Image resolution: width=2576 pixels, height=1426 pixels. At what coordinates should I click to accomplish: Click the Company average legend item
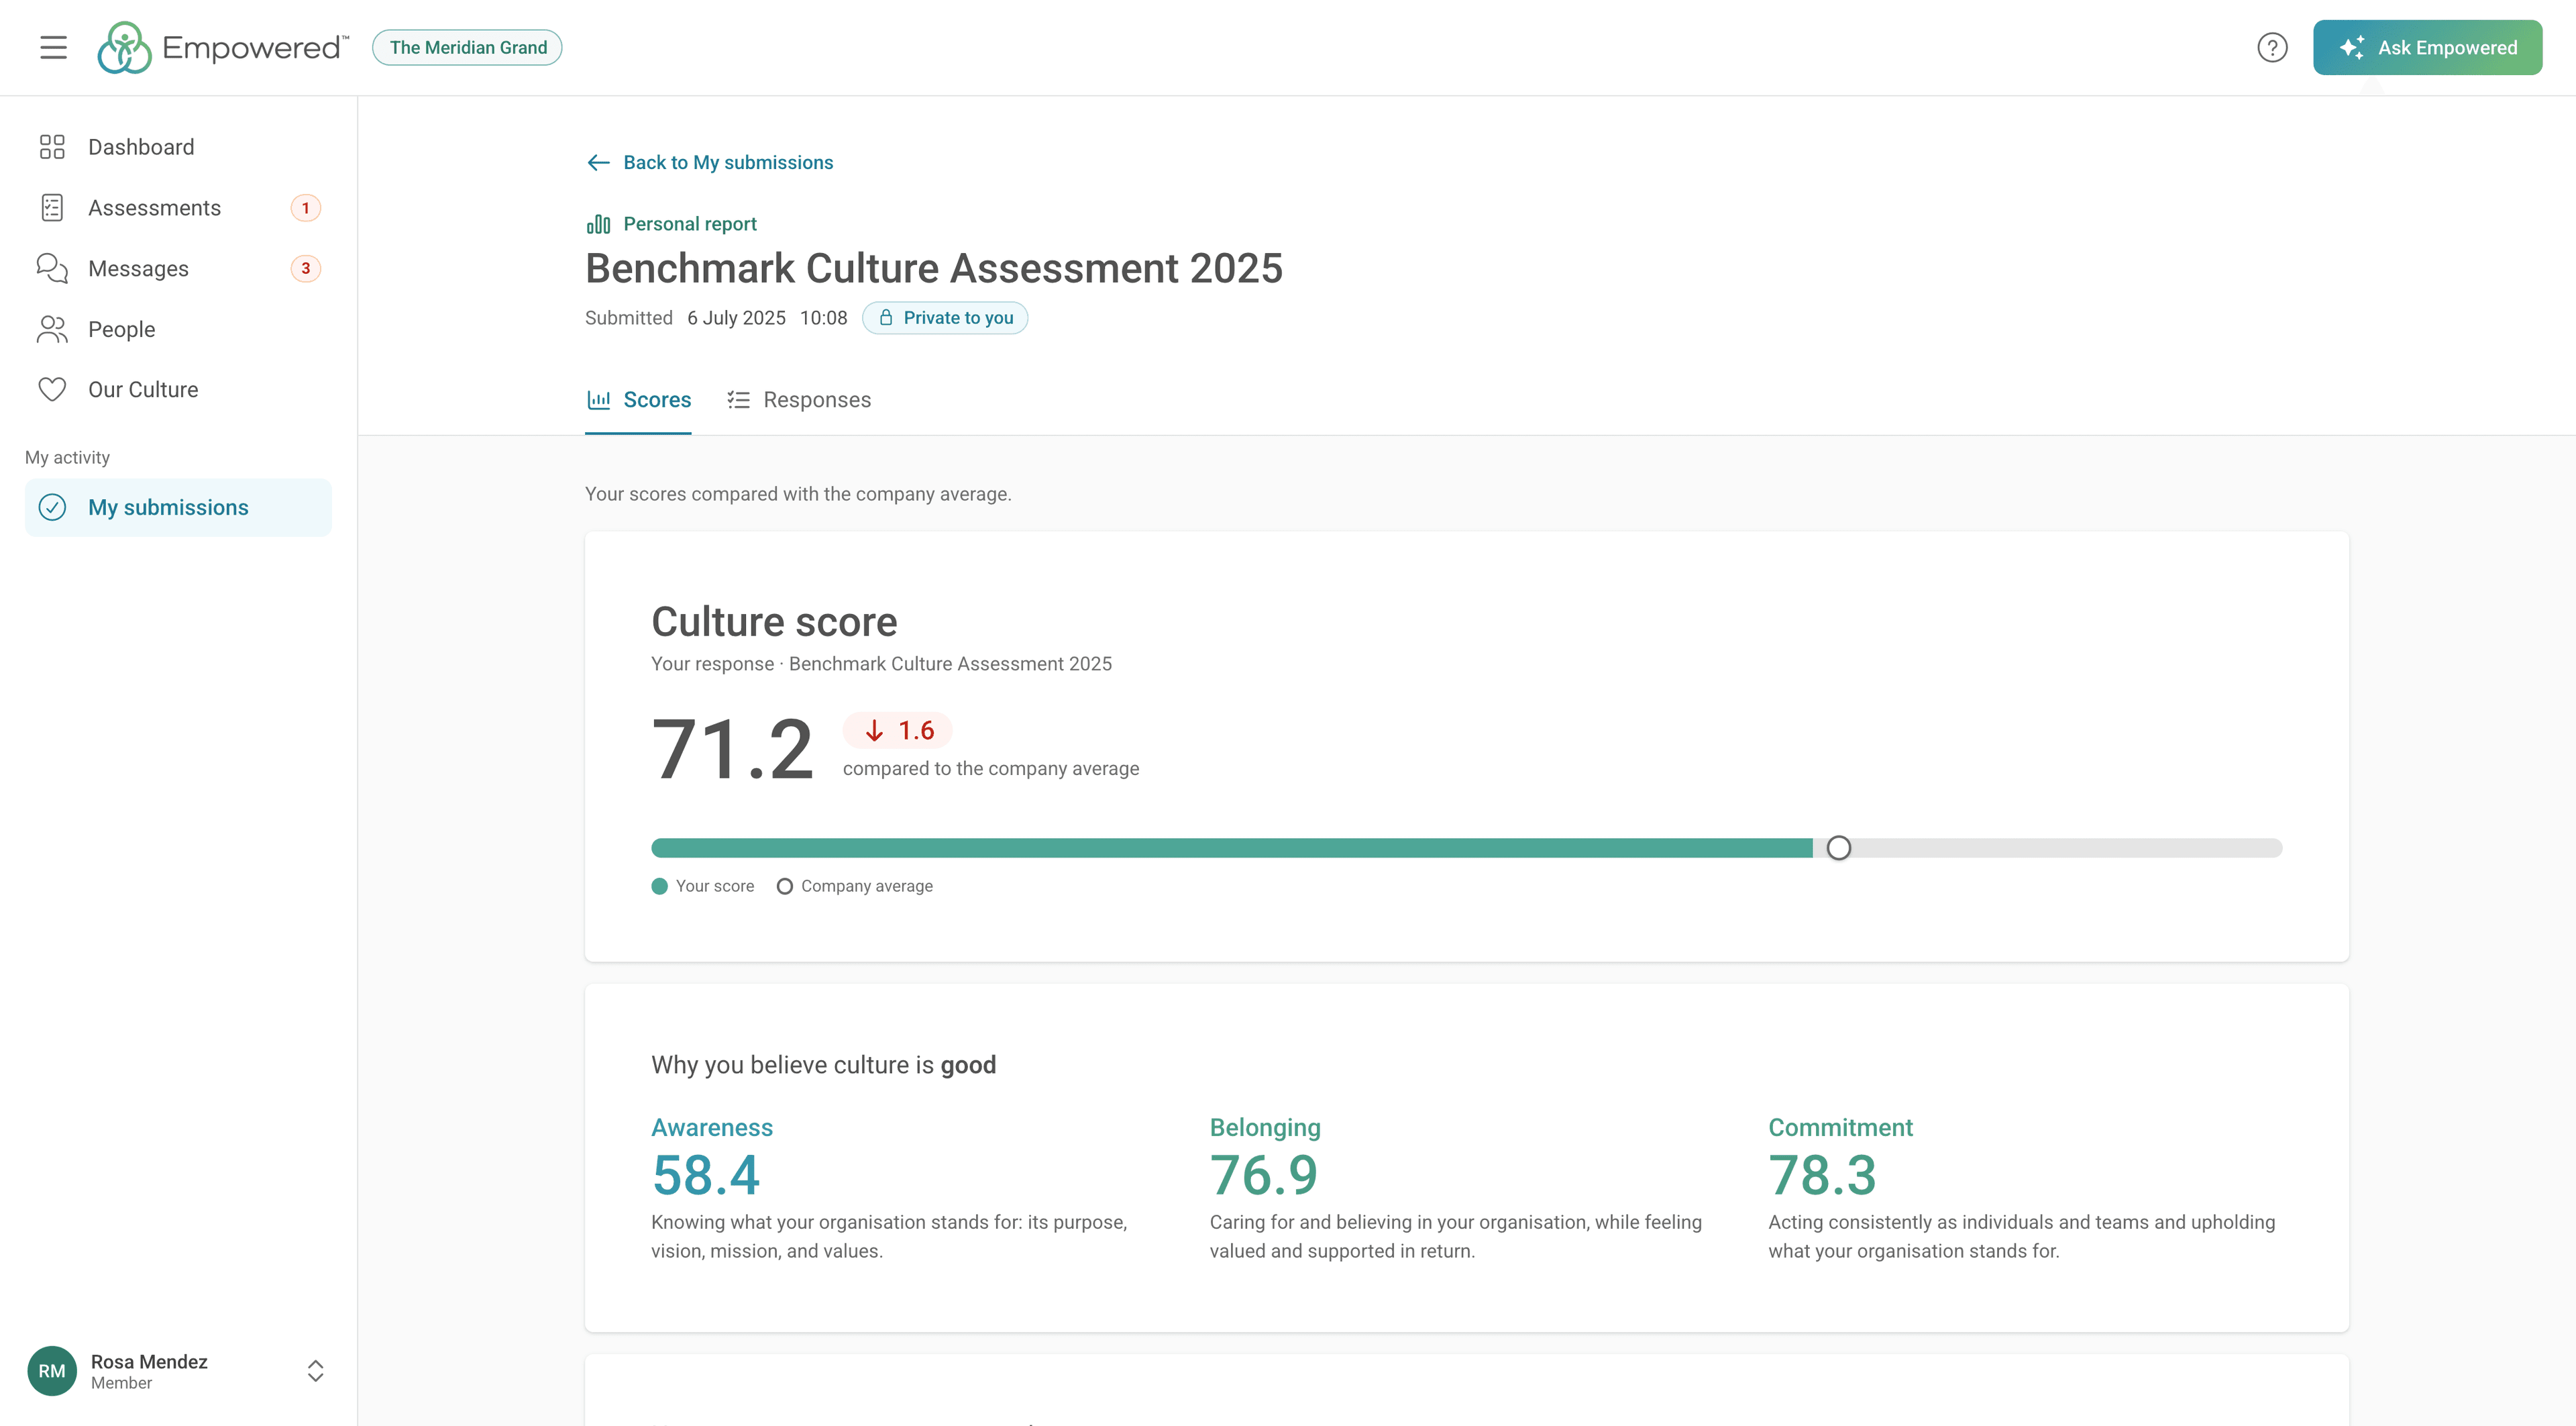(x=855, y=886)
